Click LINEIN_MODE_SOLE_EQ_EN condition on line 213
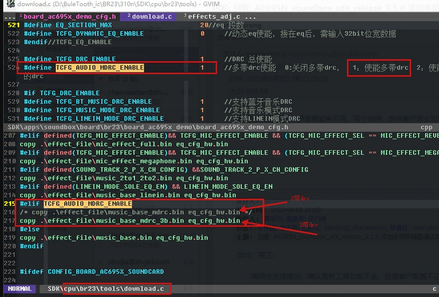The width and height of the screenshot is (439, 297). pyautogui.click(x=146, y=187)
